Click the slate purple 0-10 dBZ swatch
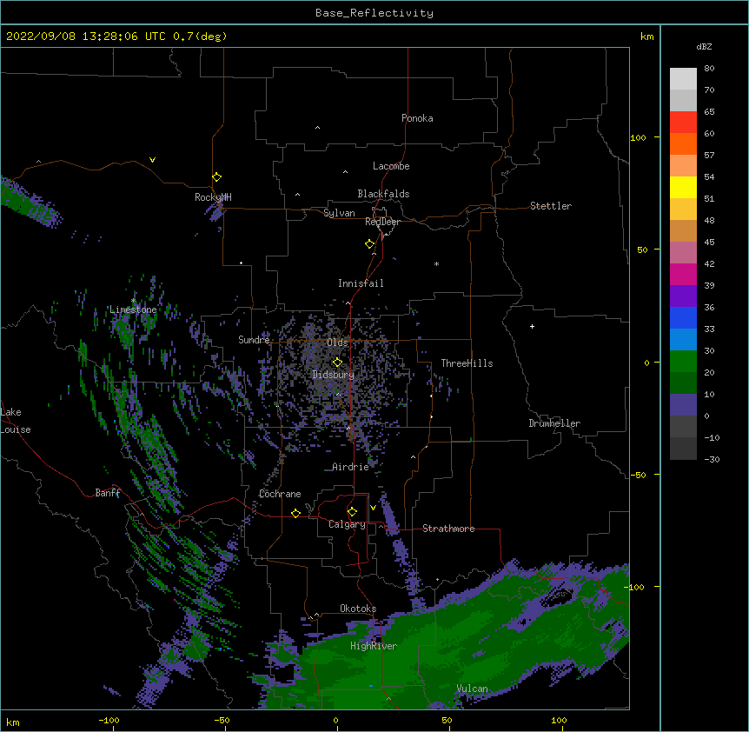Viewport: 749px width, 732px height. tap(683, 405)
